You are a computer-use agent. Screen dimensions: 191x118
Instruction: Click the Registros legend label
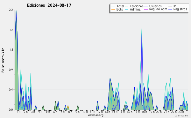click(180, 9)
